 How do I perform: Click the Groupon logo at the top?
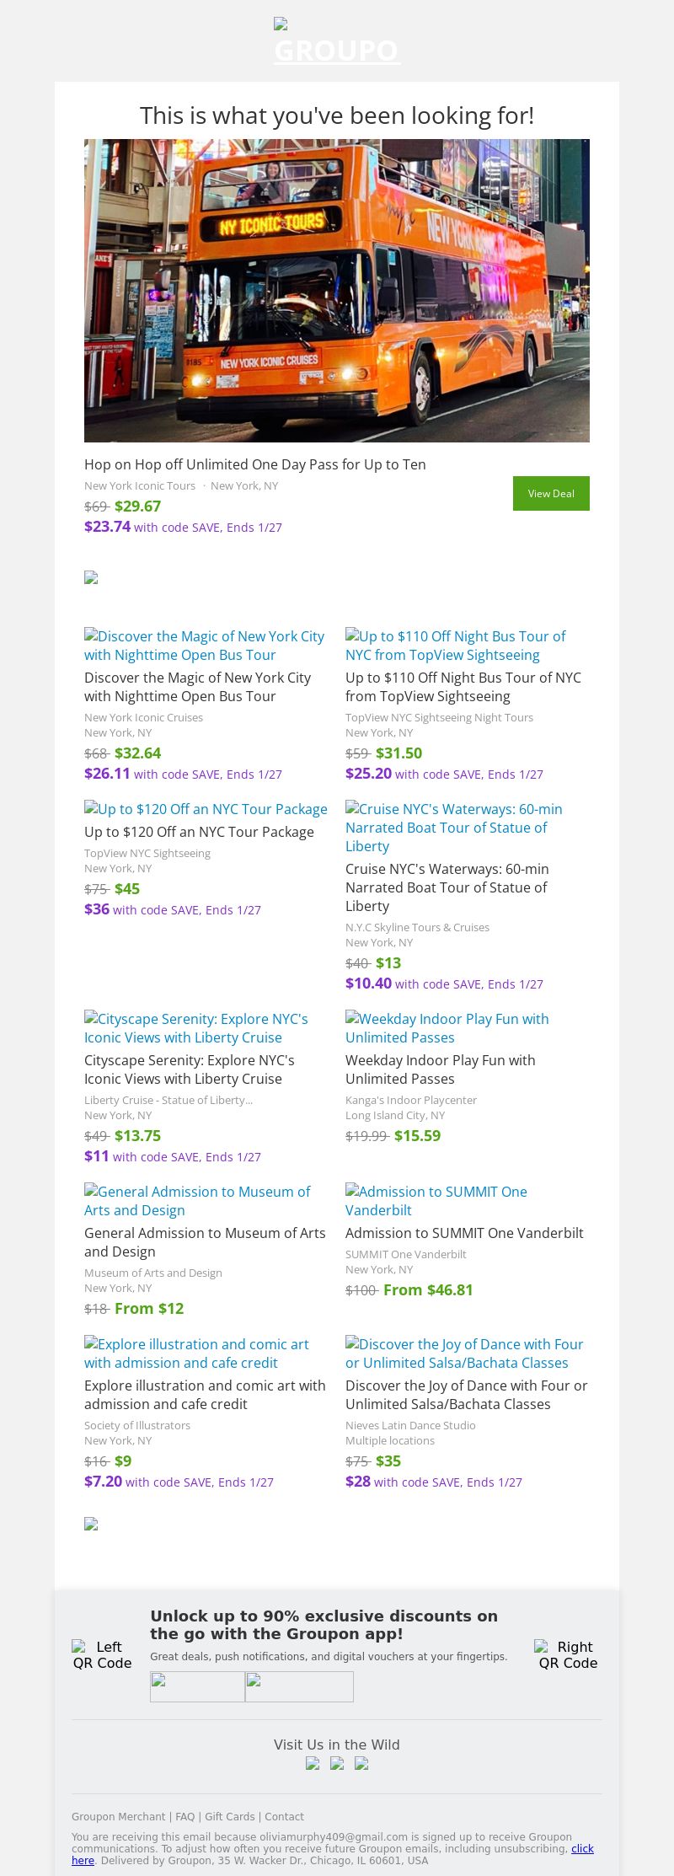(337, 42)
